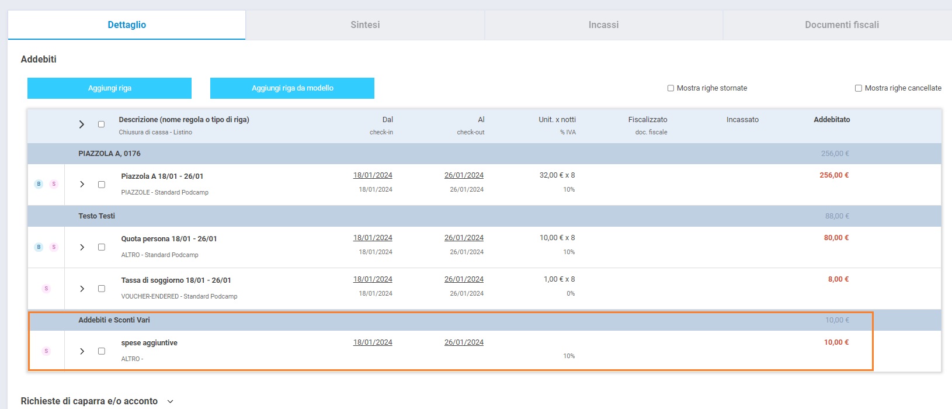Enable Mostra righe stornate checkbox
This screenshot has height=409, width=952.
pyautogui.click(x=670, y=88)
